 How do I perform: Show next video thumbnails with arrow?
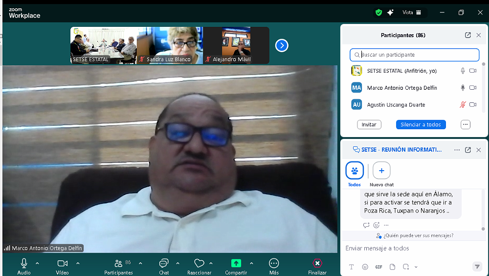coord(282,45)
